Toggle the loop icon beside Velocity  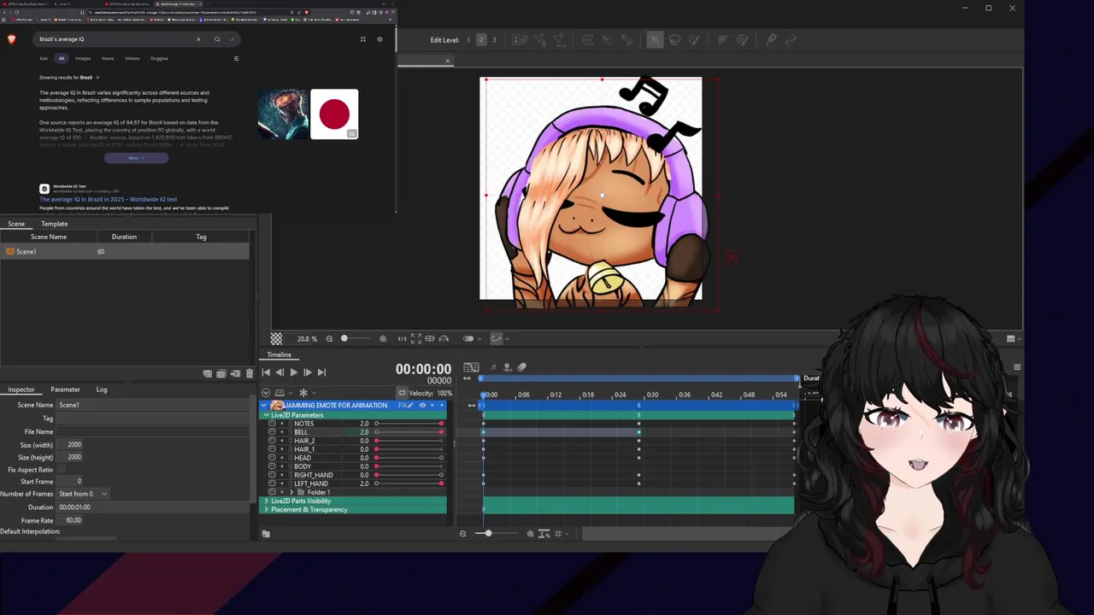tap(402, 393)
